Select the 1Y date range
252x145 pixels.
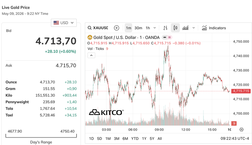(x=144, y=138)
